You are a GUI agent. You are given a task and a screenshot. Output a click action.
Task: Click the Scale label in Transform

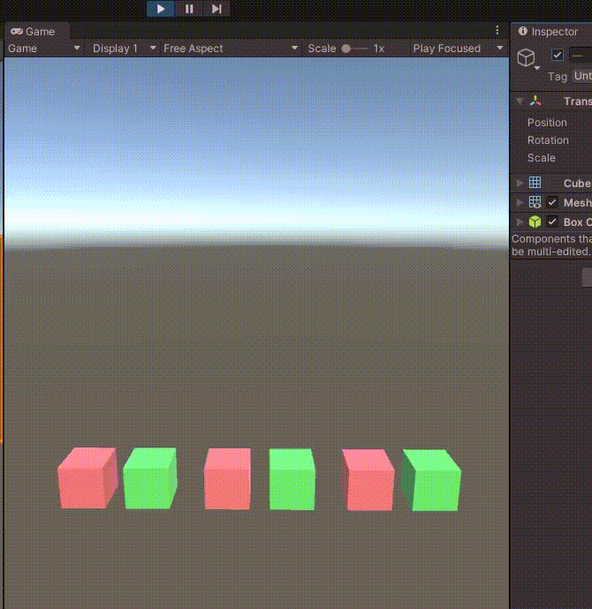[x=541, y=158]
